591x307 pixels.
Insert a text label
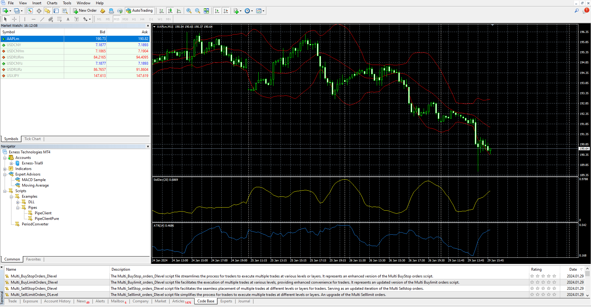[x=77, y=19]
